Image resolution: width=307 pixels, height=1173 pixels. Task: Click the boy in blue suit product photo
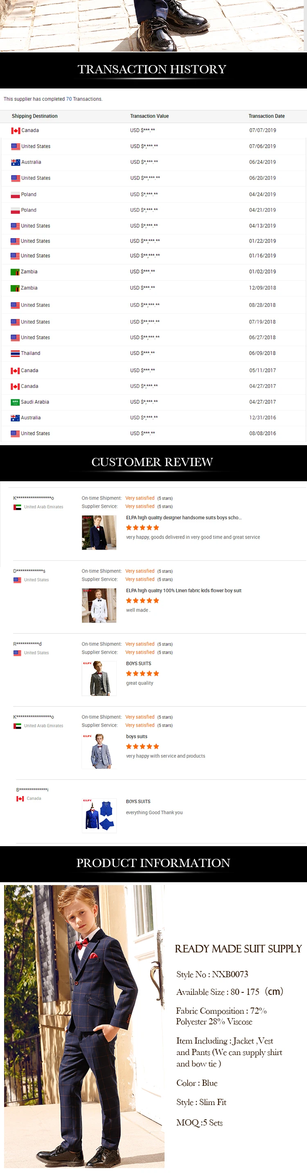(x=84, y=1026)
